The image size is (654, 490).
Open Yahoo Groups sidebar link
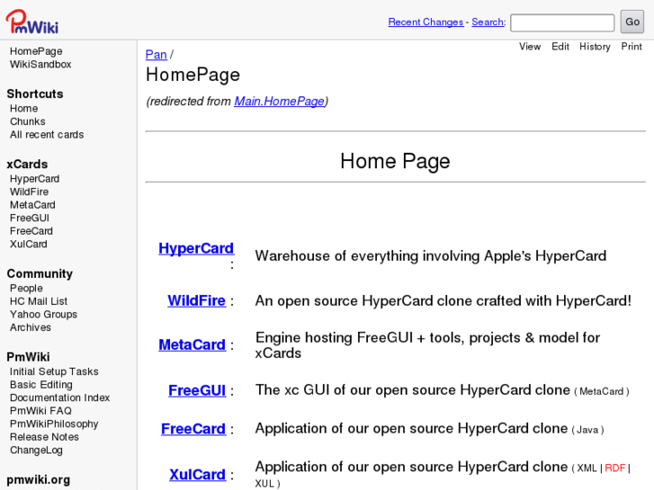tap(43, 315)
